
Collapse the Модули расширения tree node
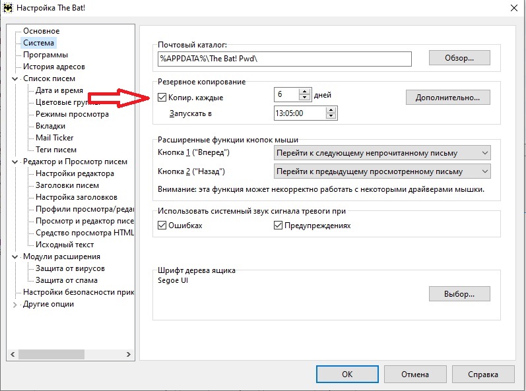15,256
